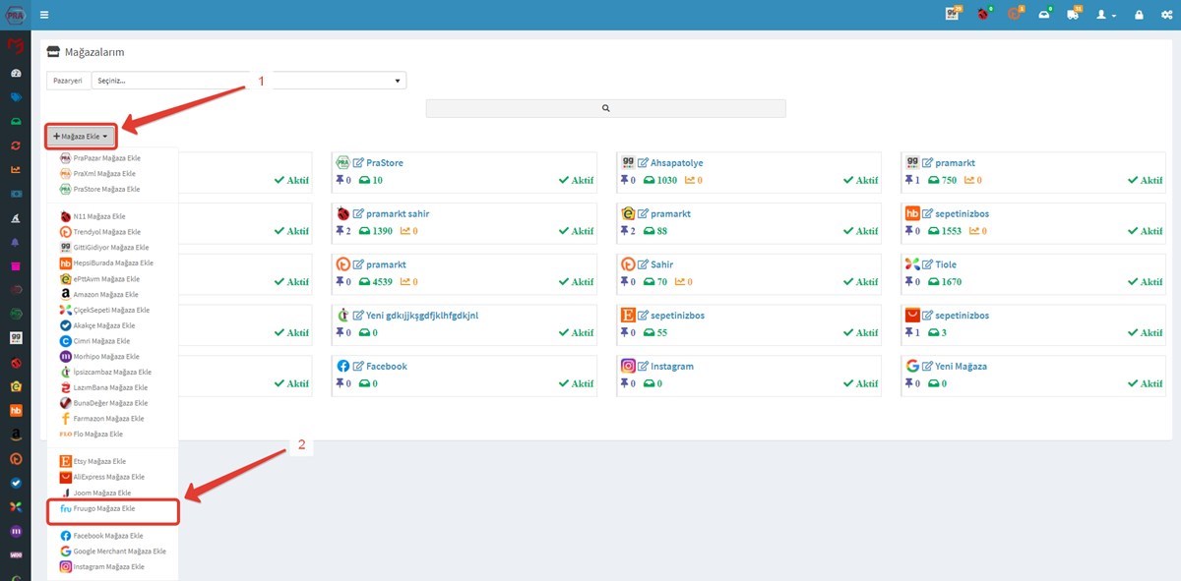The height and width of the screenshot is (581, 1181).
Task: Click the edit icon beside Ahsapatolye
Action: click(643, 163)
